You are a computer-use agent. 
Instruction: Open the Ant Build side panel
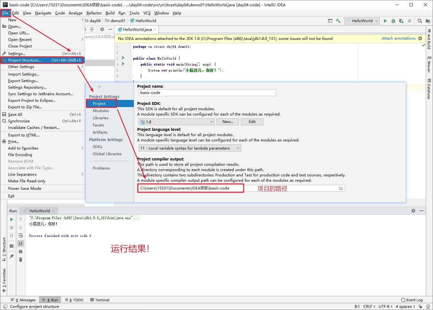coord(429,39)
